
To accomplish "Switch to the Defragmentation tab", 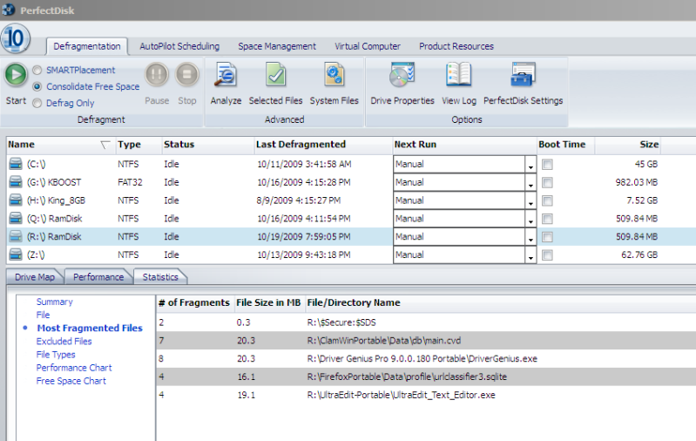I will [87, 46].
